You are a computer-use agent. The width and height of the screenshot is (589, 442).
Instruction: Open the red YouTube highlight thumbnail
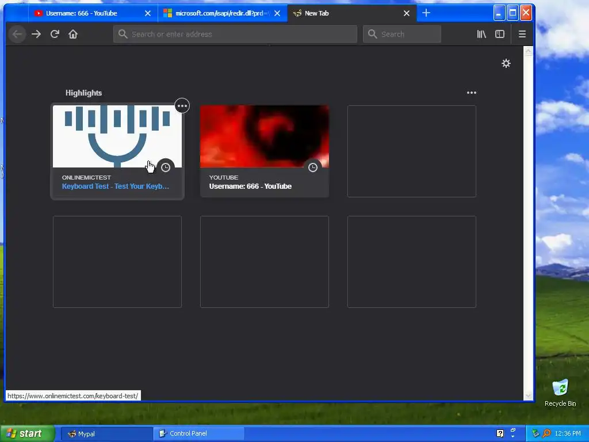pyautogui.click(x=265, y=136)
